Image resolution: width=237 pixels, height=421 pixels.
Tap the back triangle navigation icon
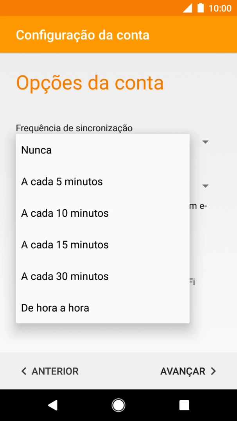point(53,405)
